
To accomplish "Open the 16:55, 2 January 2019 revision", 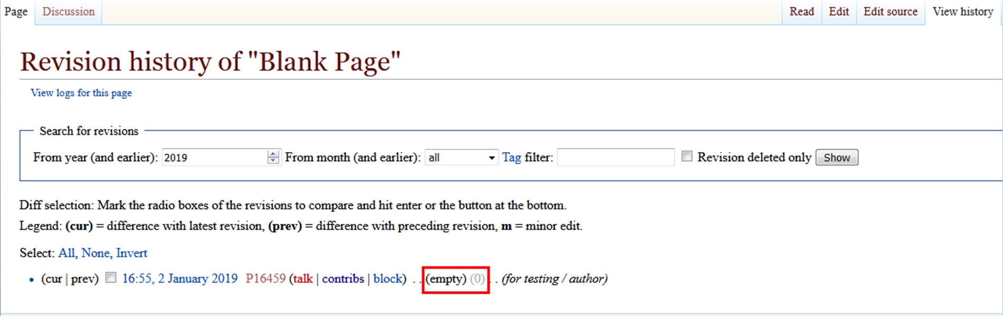I will click(180, 279).
